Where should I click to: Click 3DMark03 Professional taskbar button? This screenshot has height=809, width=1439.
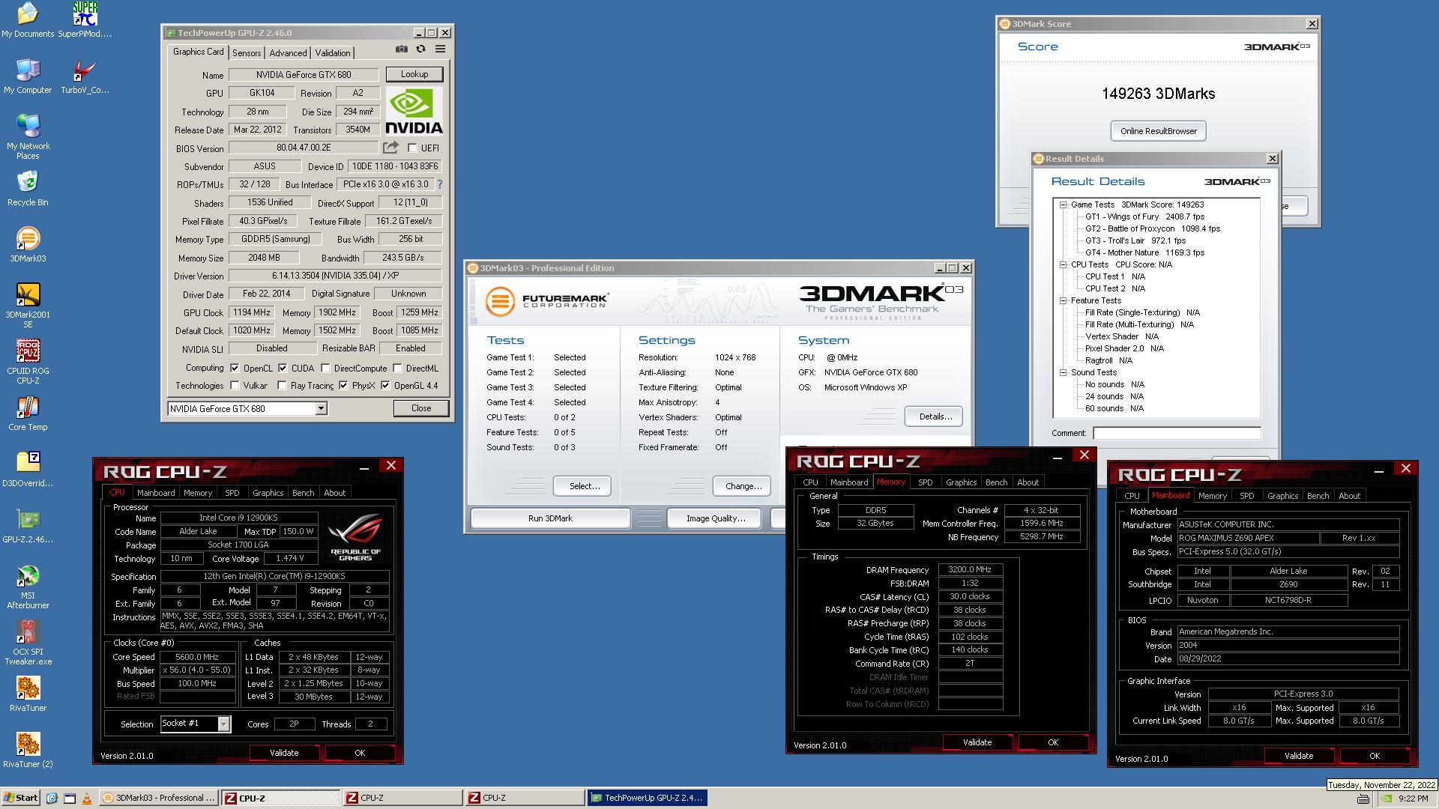[x=160, y=798]
